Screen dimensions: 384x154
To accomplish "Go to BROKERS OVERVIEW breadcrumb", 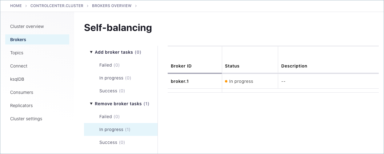I will (112, 6).
